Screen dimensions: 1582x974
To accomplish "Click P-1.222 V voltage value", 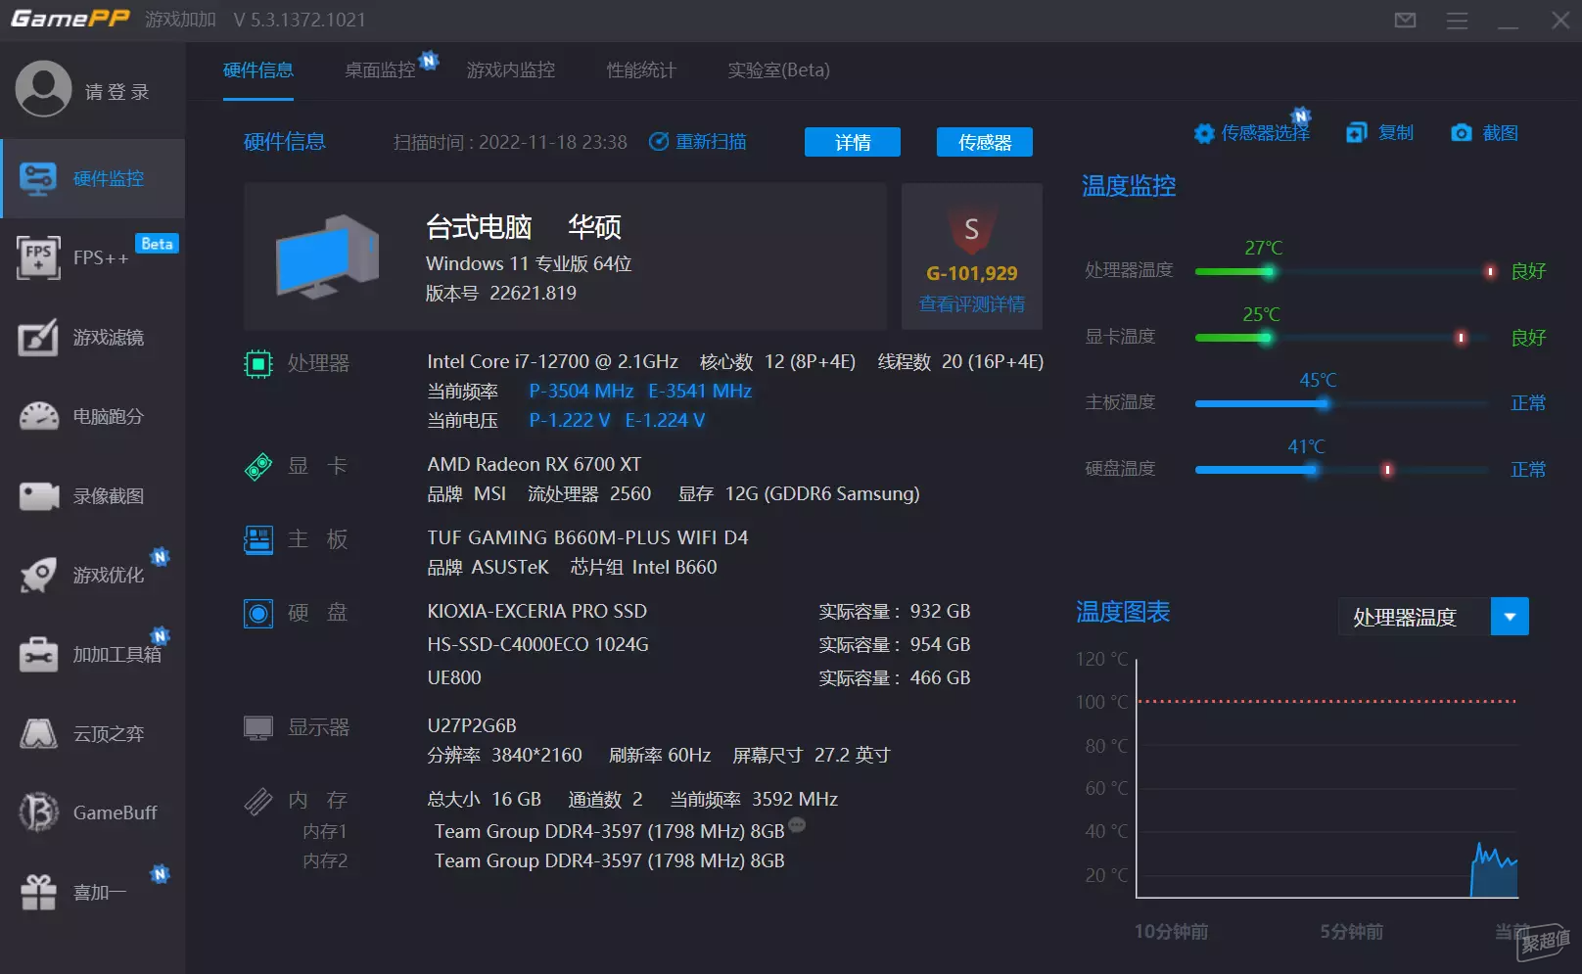I will click(x=570, y=421).
